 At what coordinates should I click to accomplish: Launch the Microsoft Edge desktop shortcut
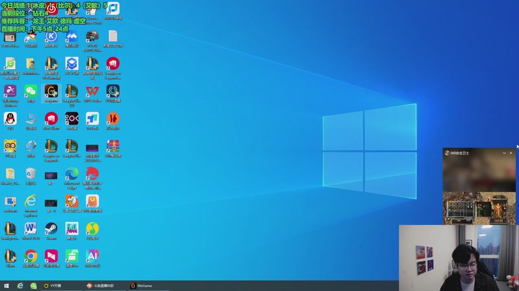72,173
